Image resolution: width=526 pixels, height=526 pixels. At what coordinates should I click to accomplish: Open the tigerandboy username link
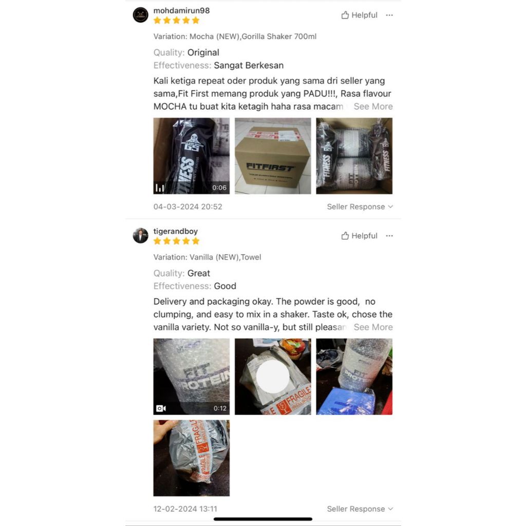176,231
